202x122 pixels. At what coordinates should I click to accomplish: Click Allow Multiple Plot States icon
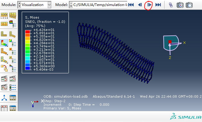tap(4, 68)
